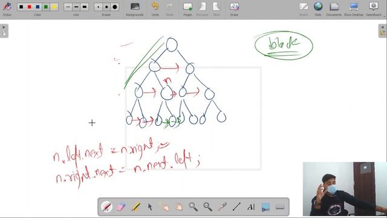Select the green pen color
This screenshot has height=218, width=387.
46,7
